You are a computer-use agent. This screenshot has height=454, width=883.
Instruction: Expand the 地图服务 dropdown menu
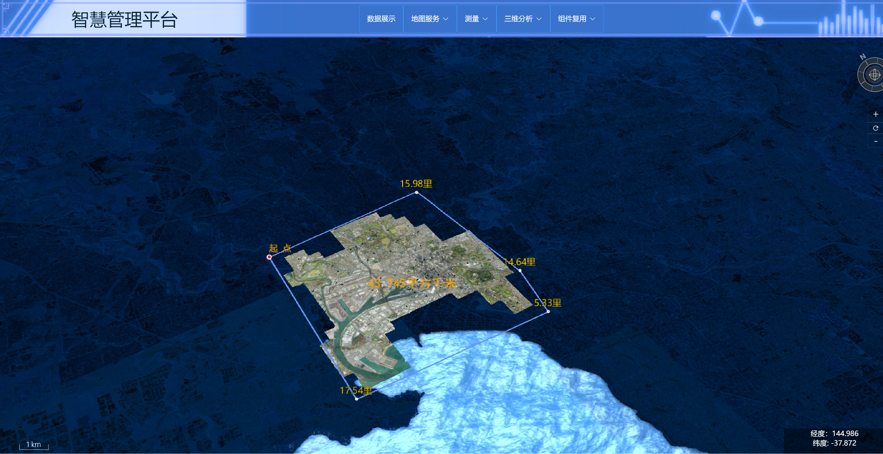(429, 19)
